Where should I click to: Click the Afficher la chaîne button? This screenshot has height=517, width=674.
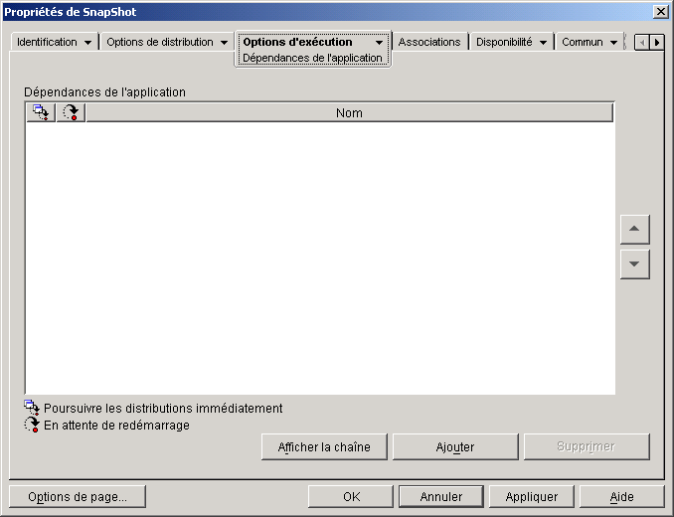point(324,447)
